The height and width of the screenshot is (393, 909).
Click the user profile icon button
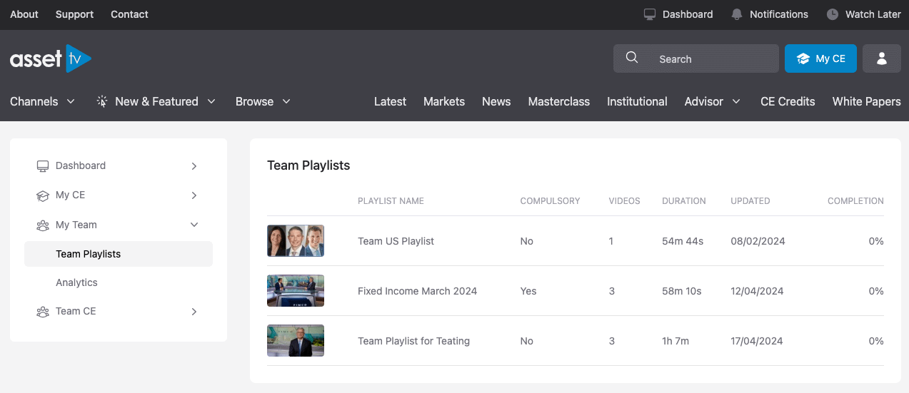click(x=881, y=58)
